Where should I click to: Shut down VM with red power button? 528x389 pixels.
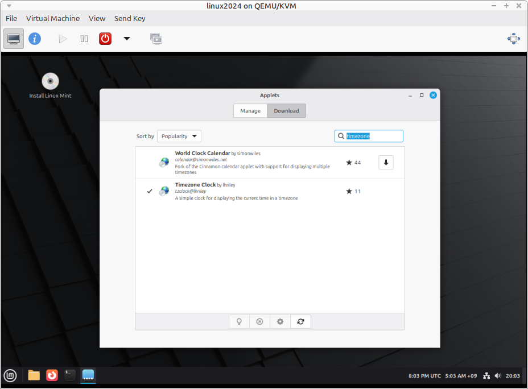(x=105, y=39)
